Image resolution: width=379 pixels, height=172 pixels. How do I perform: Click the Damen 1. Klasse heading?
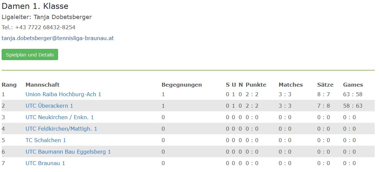35,6
